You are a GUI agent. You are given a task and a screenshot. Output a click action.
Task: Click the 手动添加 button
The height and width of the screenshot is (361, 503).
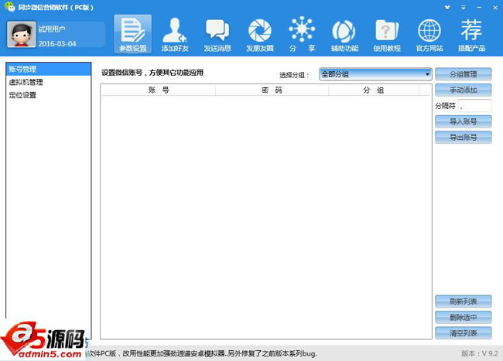[464, 90]
